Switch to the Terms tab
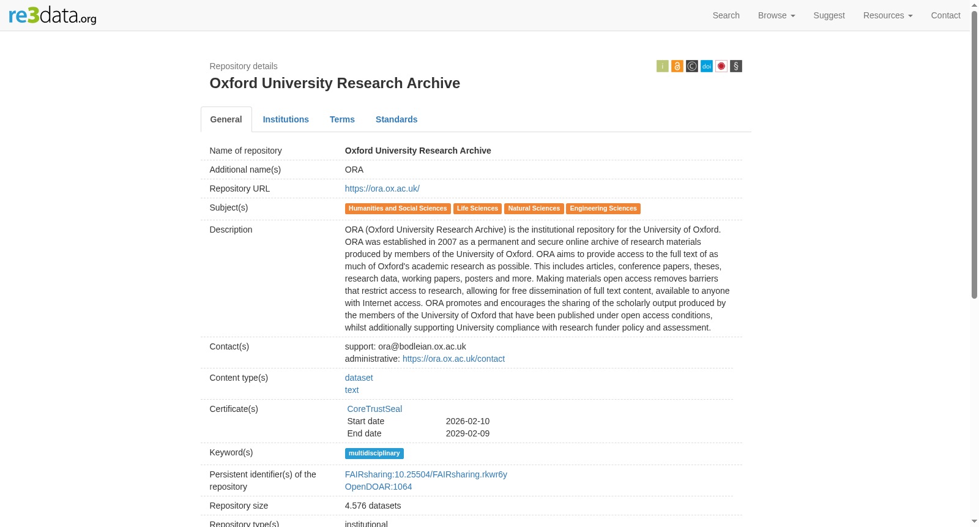Image resolution: width=979 pixels, height=527 pixels. [342, 119]
